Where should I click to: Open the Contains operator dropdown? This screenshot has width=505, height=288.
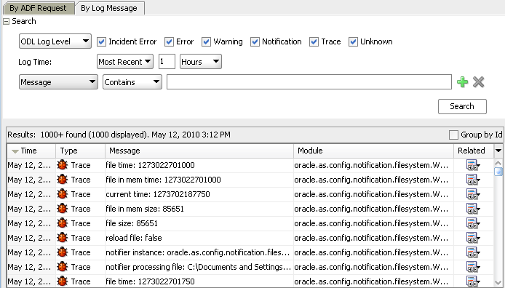tap(132, 81)
